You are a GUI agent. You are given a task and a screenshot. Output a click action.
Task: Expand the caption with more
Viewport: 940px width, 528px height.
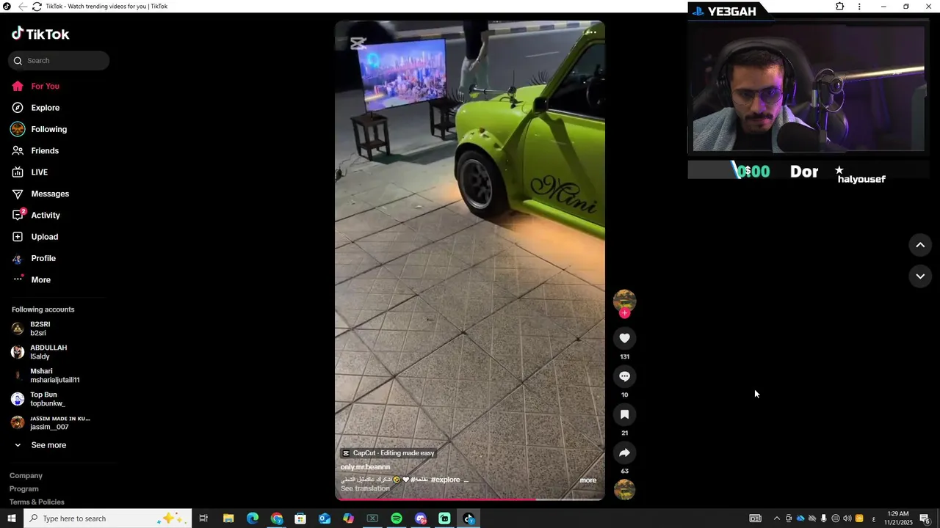click(588, 480)
